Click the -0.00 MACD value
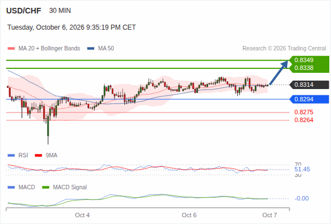Image resolution: width=331 pixels, height=224 pixels. pos(302,198)
